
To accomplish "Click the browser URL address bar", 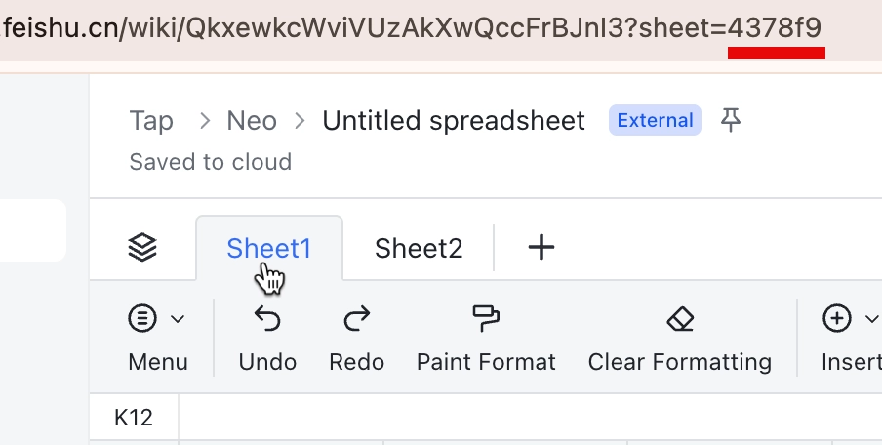I will (x=413, y=28).
